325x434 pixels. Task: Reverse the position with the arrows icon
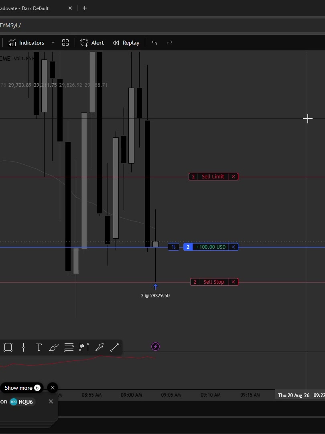click(x=174, y=247)
